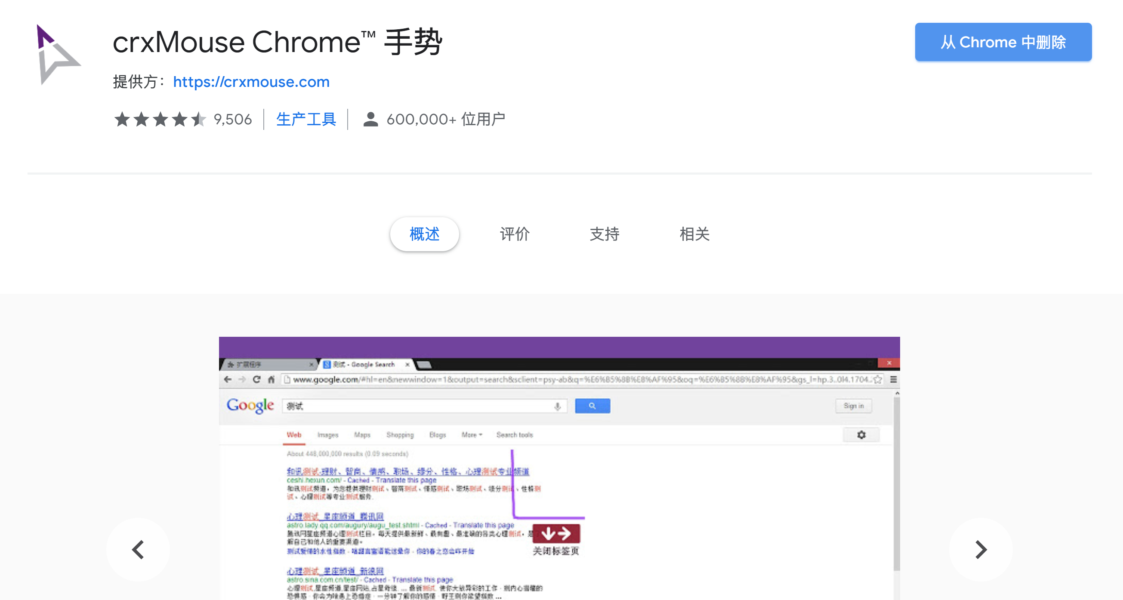Open the 支持 tab
The image size is (1123, 600).
click(x=604, y=234)
